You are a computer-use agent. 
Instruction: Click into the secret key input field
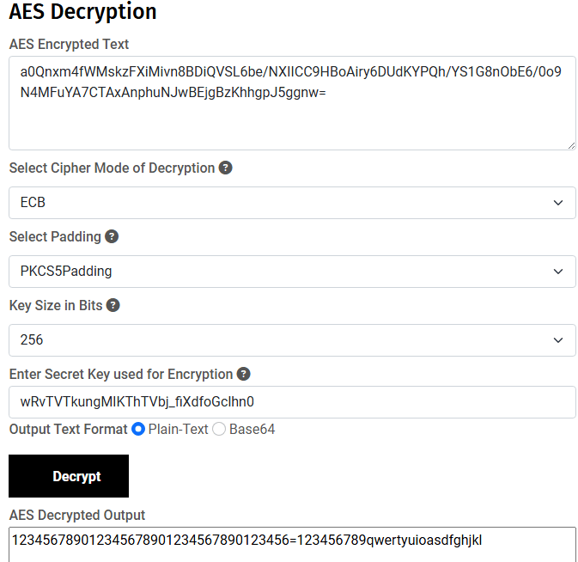292,402
